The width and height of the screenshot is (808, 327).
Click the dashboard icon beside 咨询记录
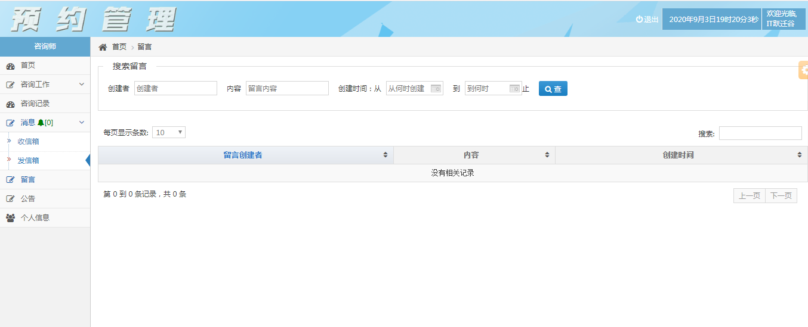click(10, 104)
